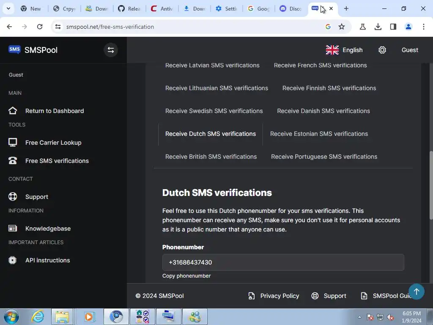Show hidden system tray icons
Viewport: 433px width, 325px height.
point(359,317)
